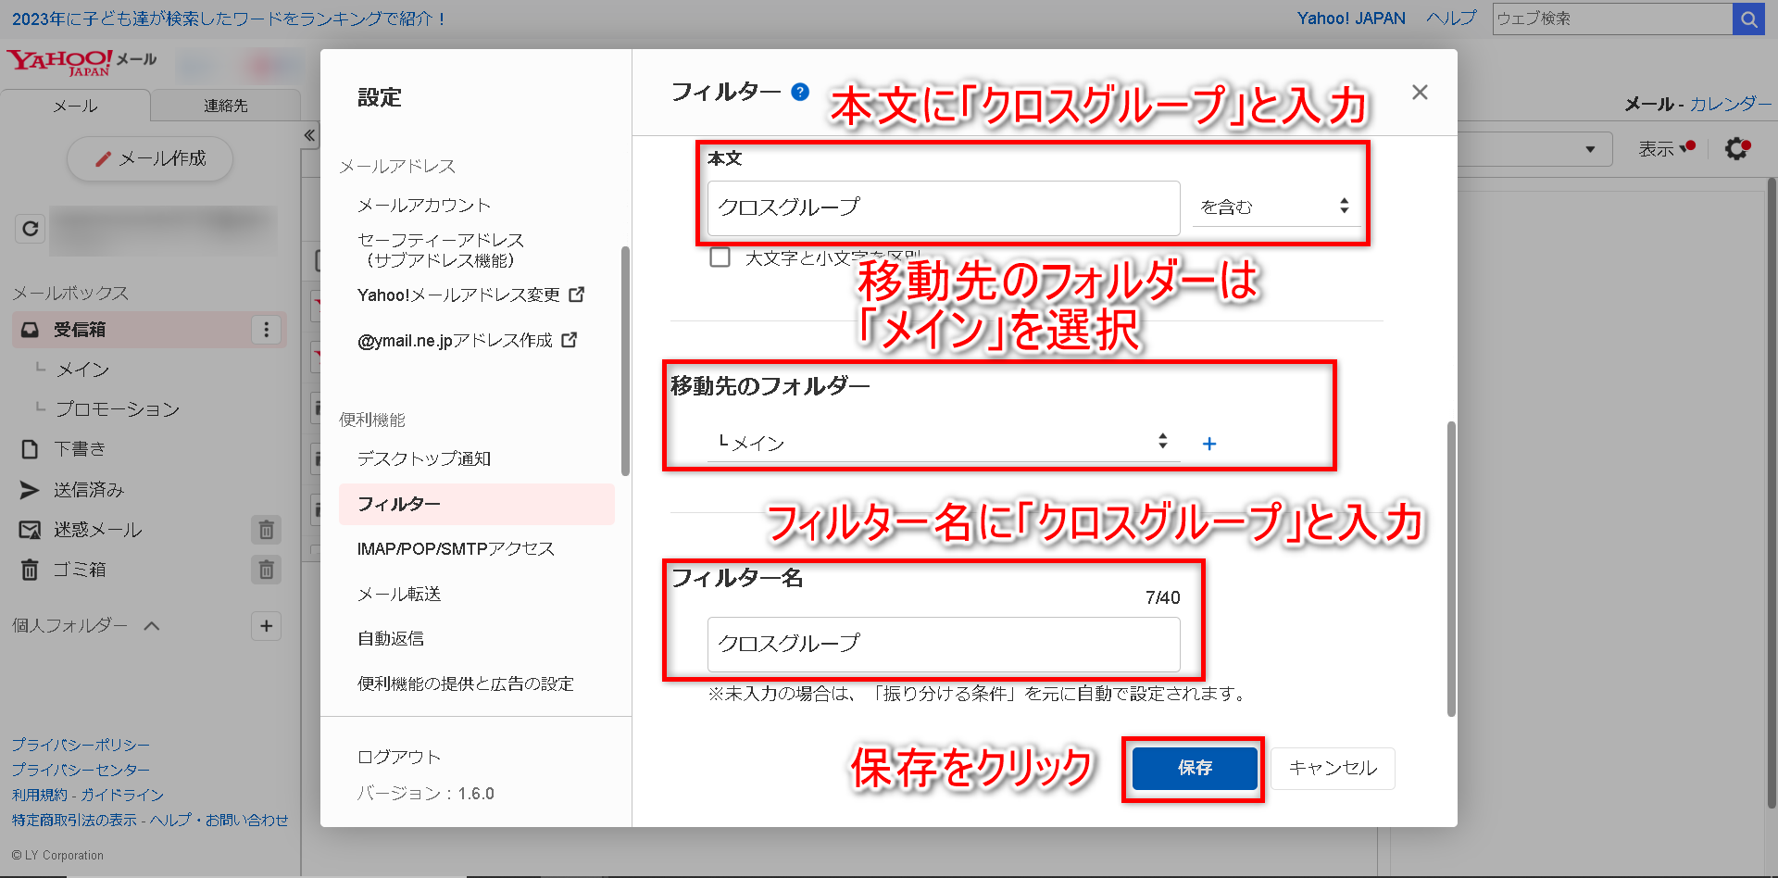Open the 'を含む' body condition dropdown

(1274, 207)
